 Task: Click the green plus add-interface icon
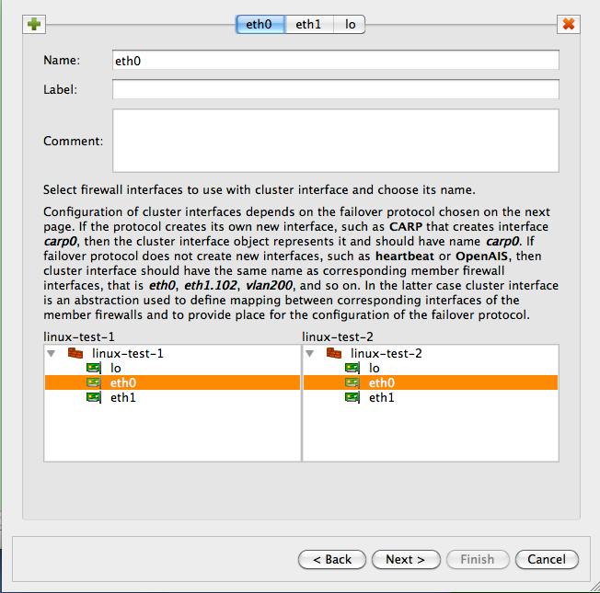pyautogui.click(x=34, y=25)
